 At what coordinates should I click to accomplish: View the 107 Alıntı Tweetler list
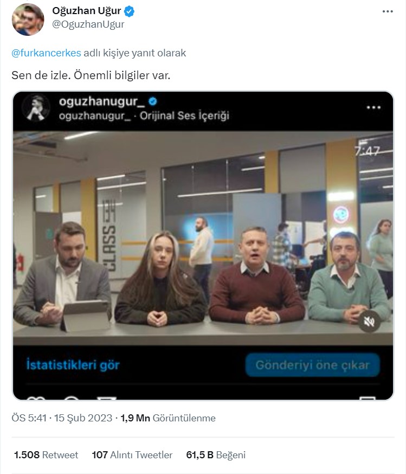click(x=132, y=455)
